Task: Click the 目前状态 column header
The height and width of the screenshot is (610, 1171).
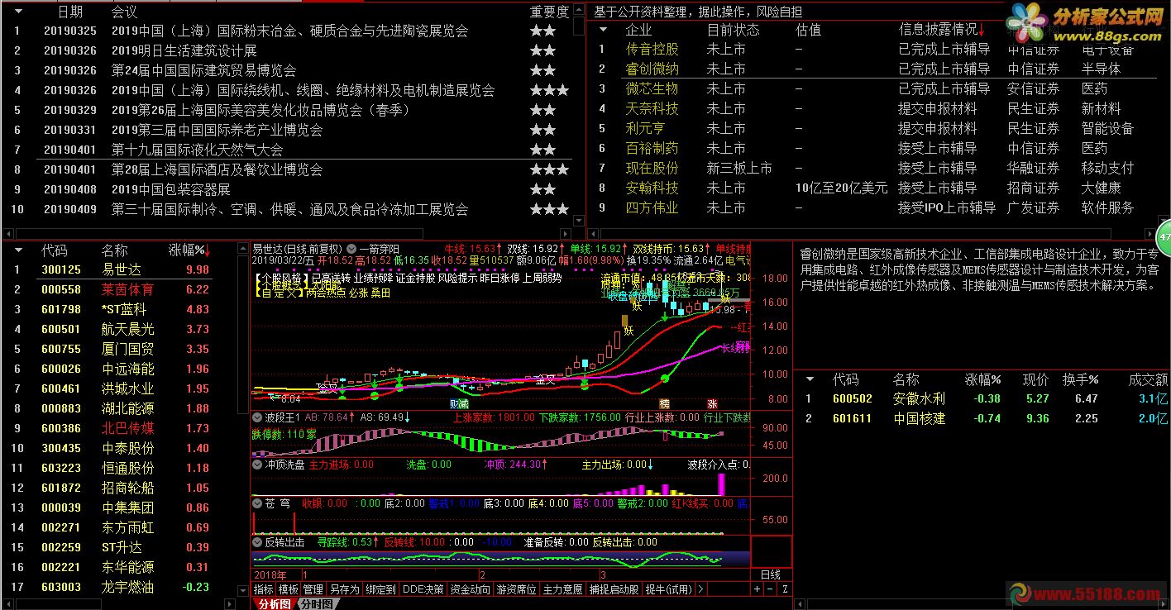Action: click(x=733, y=30)
